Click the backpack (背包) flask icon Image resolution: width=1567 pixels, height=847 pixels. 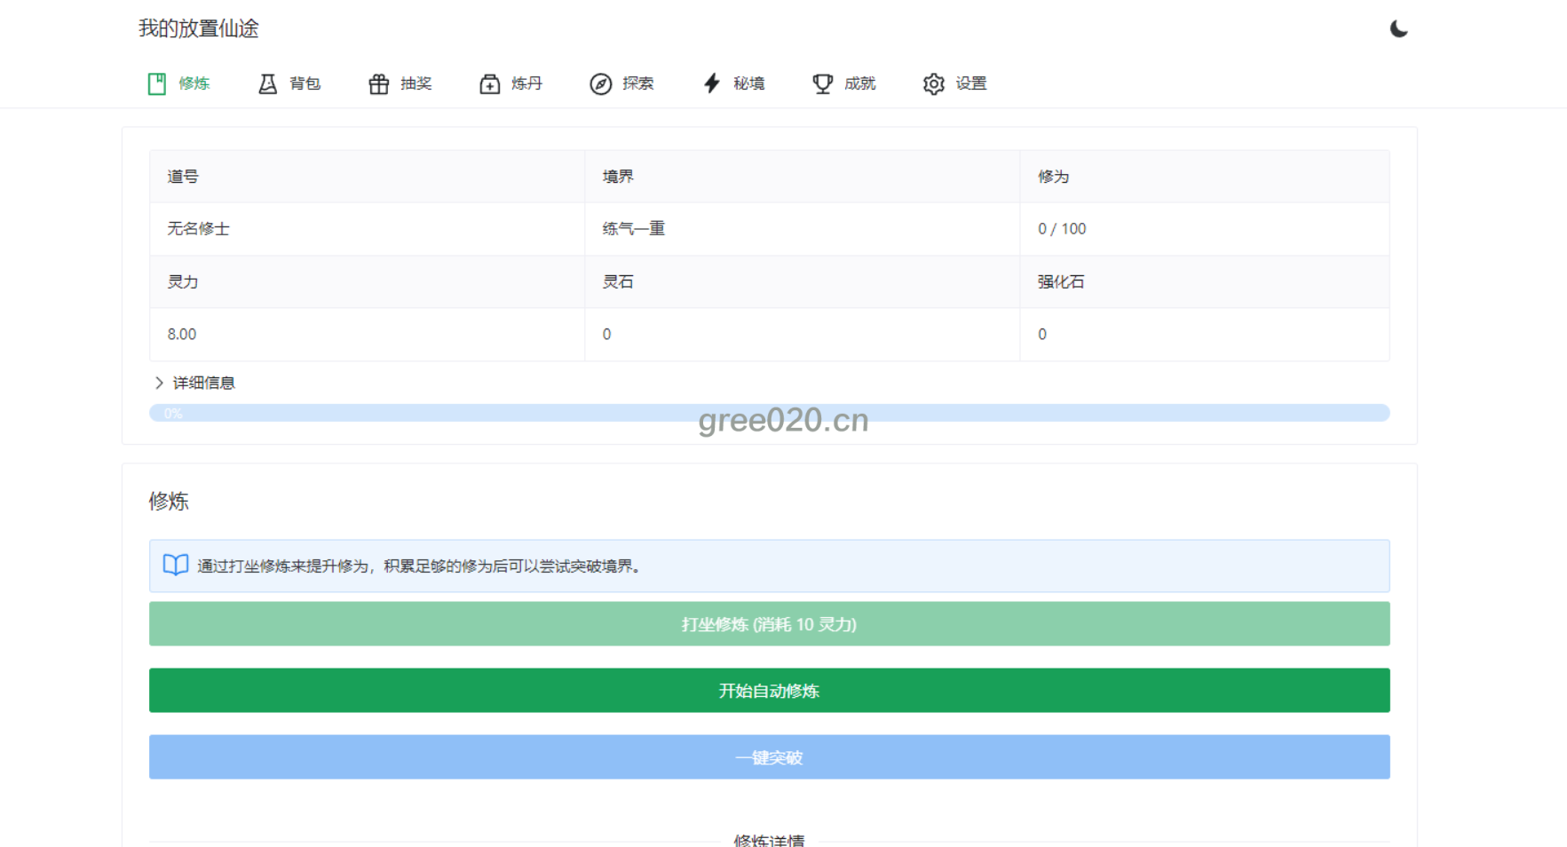pyautogui.click(x=267, y=83)
